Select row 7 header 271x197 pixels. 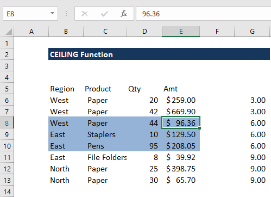(7, 112)
